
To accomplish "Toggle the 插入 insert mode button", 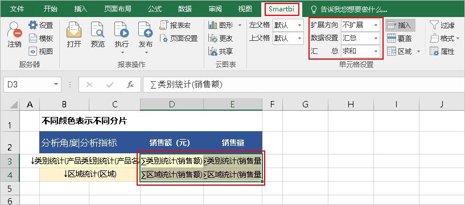I will 400,25.
